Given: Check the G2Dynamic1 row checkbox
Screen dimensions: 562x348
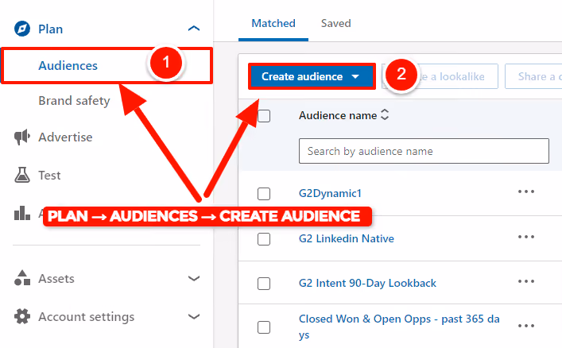Looking at the screenshot, I should (x=264, y=194).
